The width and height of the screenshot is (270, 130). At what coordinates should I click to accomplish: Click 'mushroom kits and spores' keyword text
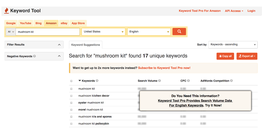tap(95, 117)
